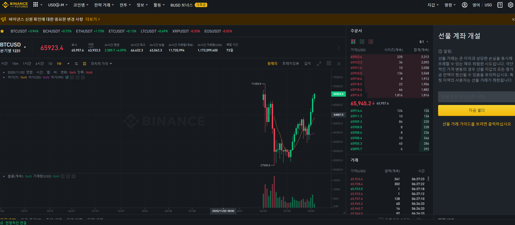The height and width of the screenshot is (225, 515).
Task: Open the 마지막 가격 price type dropdown
Action: pos(102,64)
